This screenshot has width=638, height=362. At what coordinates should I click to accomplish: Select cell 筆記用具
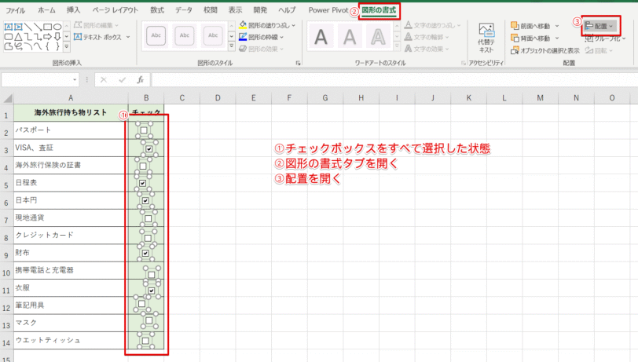pos(71,305)
